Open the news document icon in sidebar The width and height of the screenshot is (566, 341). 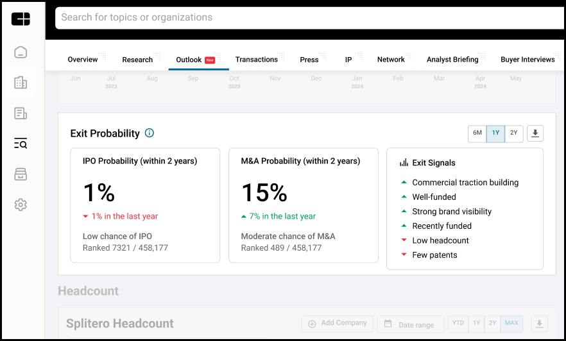[21, 113]
